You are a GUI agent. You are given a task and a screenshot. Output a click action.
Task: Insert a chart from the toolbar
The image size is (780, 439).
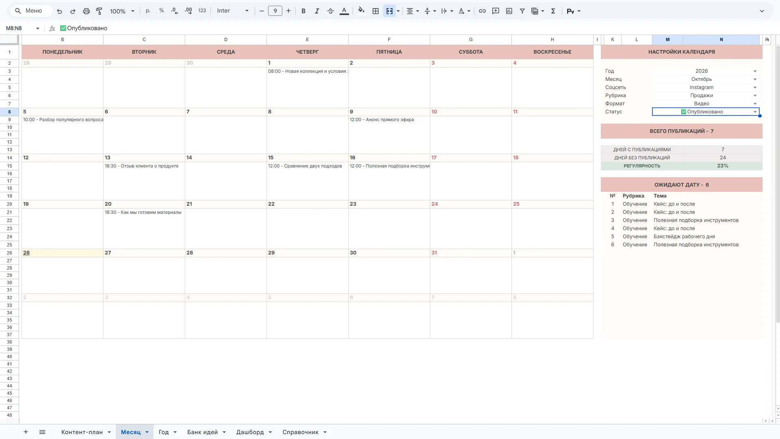509,11
